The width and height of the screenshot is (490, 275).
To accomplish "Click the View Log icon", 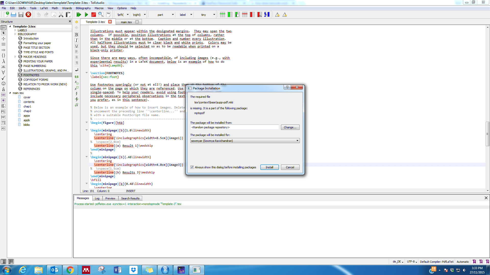I will click(x=108, y=15).
